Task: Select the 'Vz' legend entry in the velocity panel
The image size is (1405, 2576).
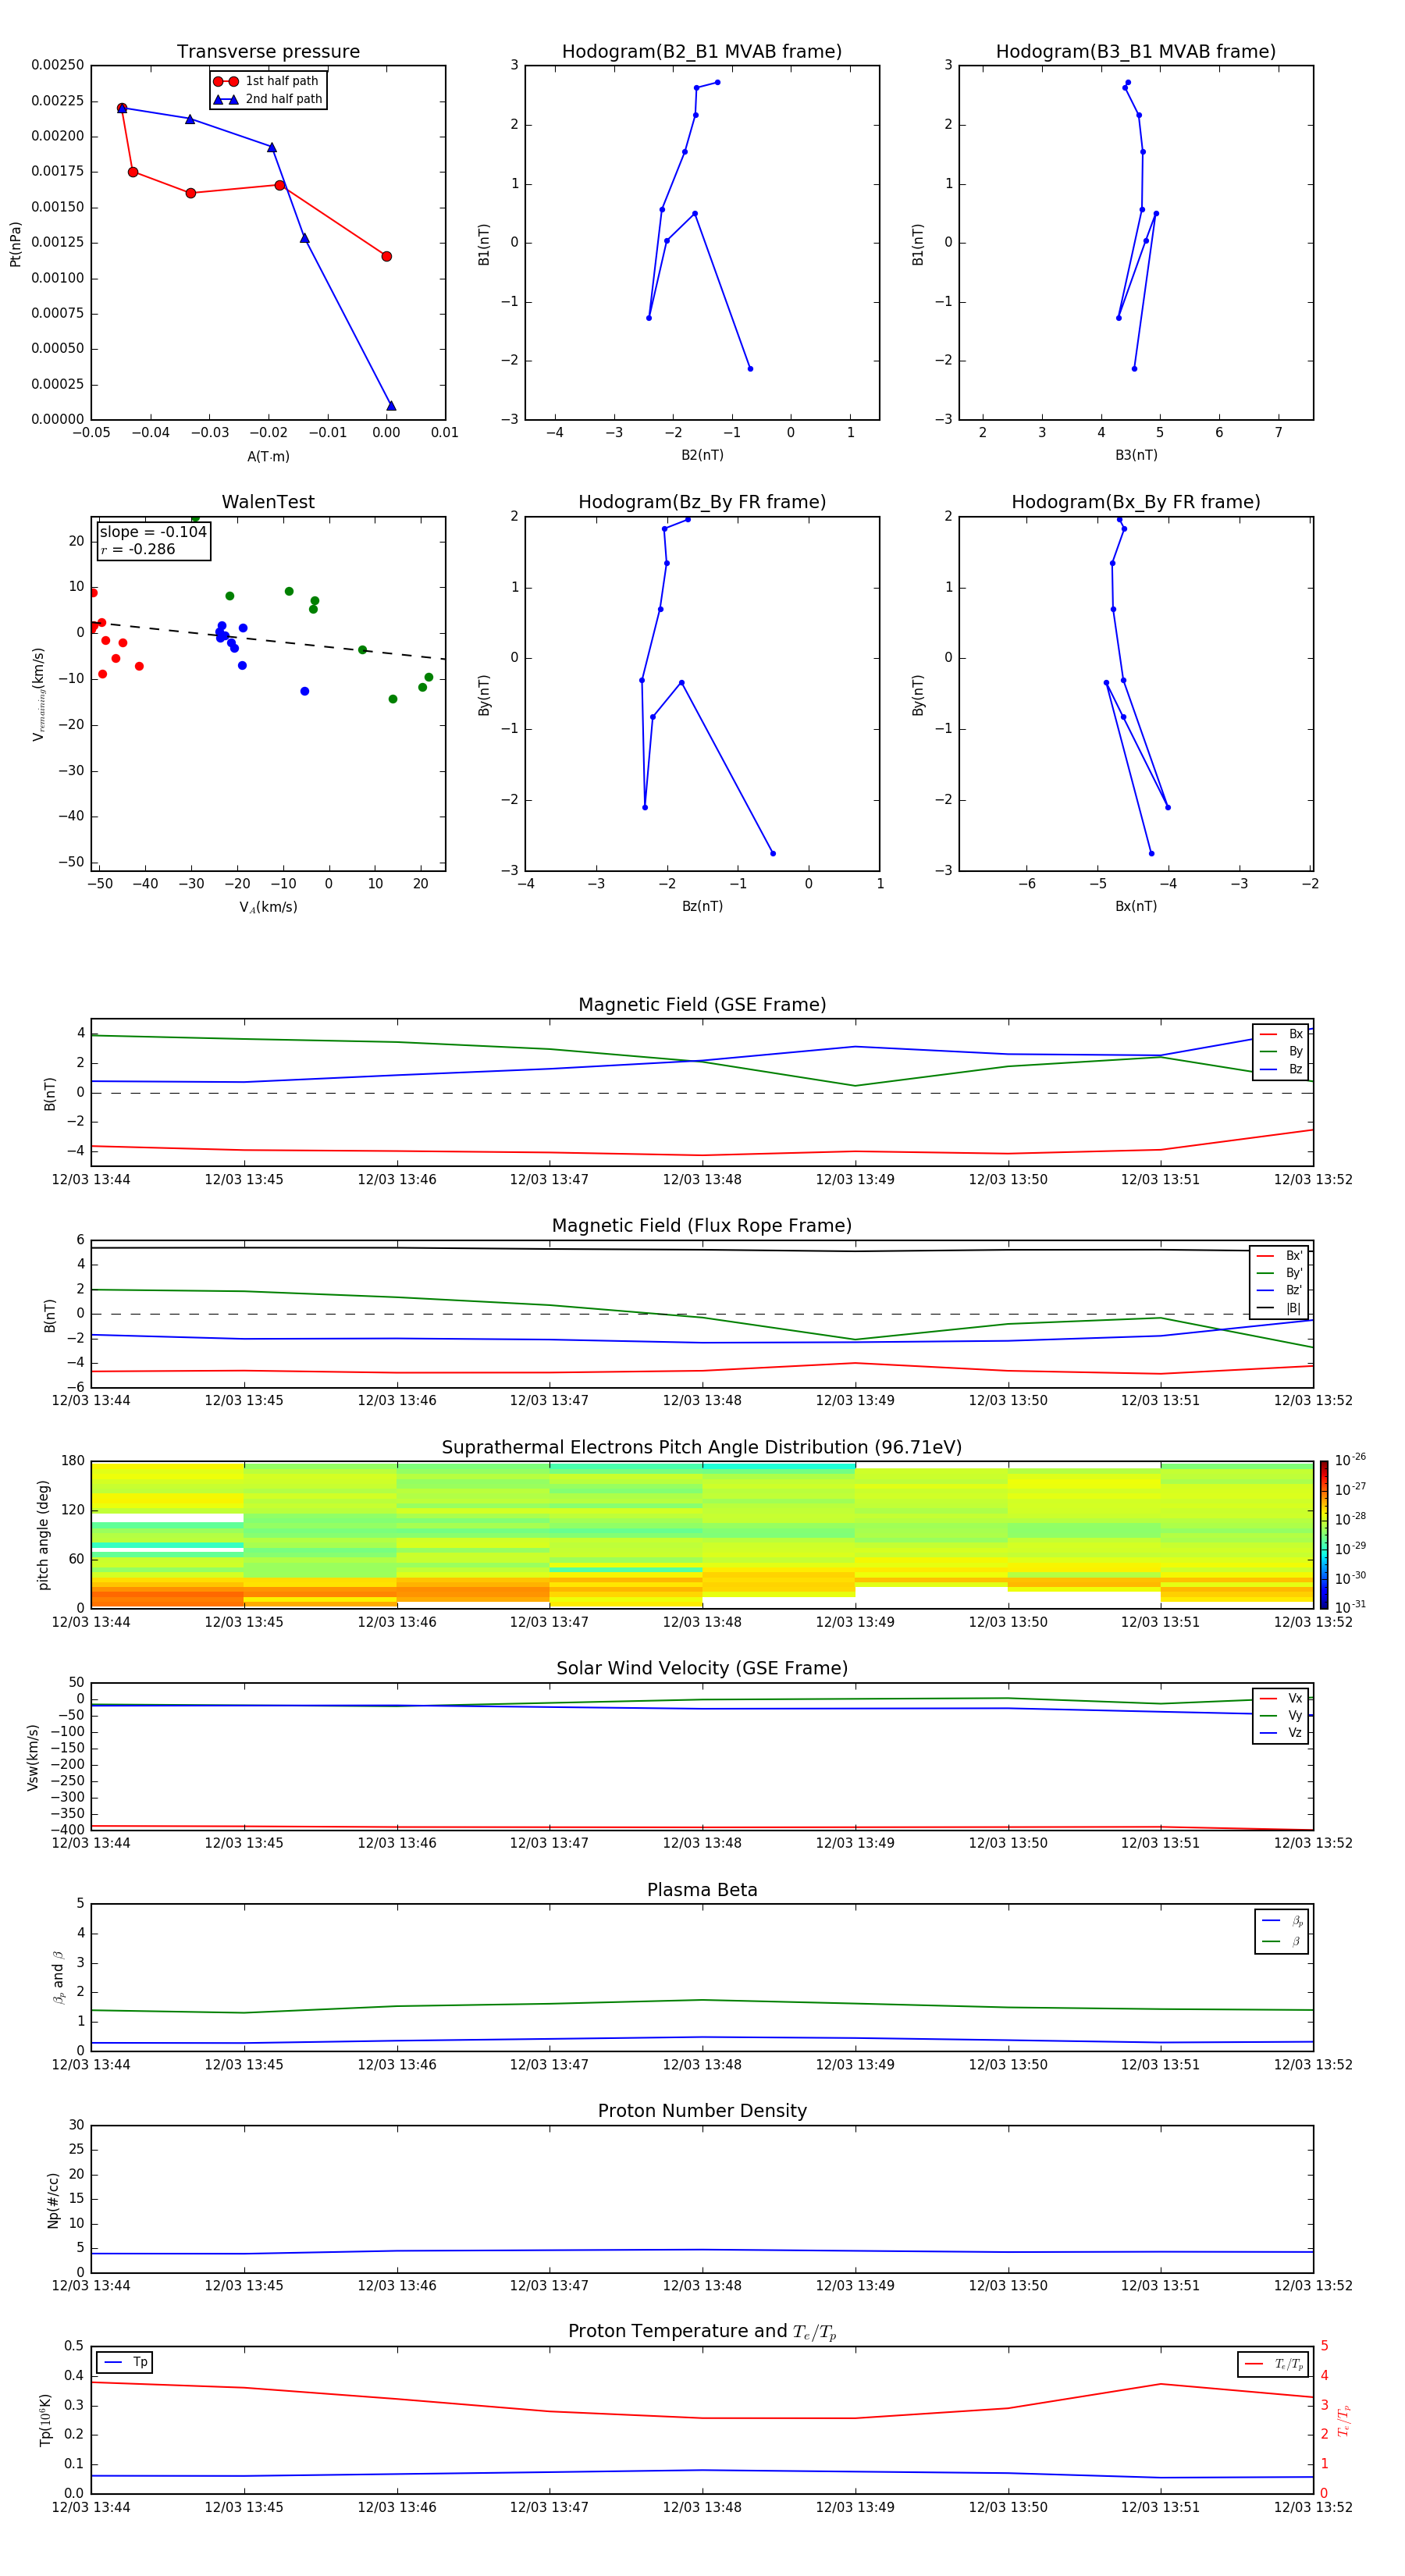Action: coord(1281,1733)
